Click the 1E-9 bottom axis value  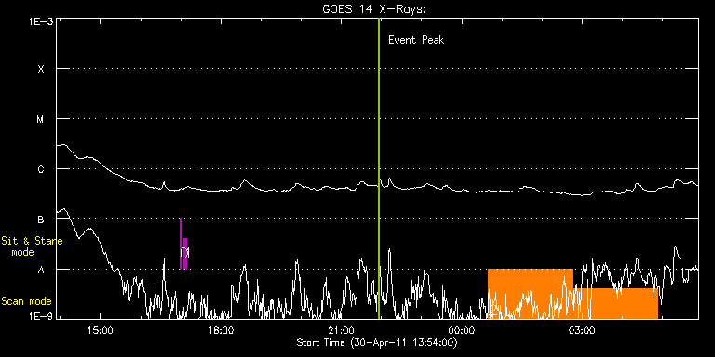point(41,315)
